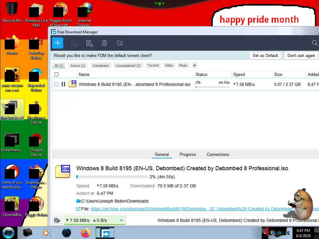Click the 2% progress bar in Status column
This screenshot has height=239, width=319.
[212, 87]
